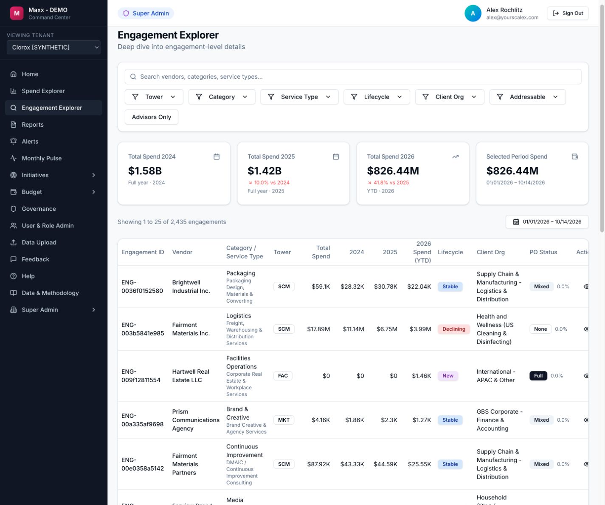Open Feedback in the sidebar
Screen dimensions: 605x505
53,259
